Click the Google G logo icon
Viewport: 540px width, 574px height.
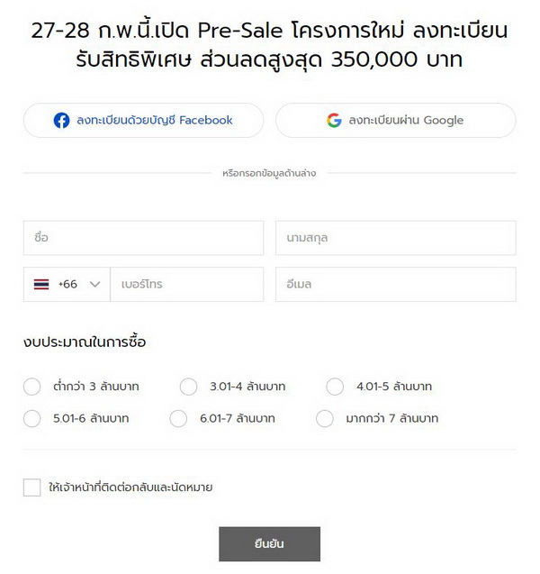pyautogui.click(x=334, y=121)
